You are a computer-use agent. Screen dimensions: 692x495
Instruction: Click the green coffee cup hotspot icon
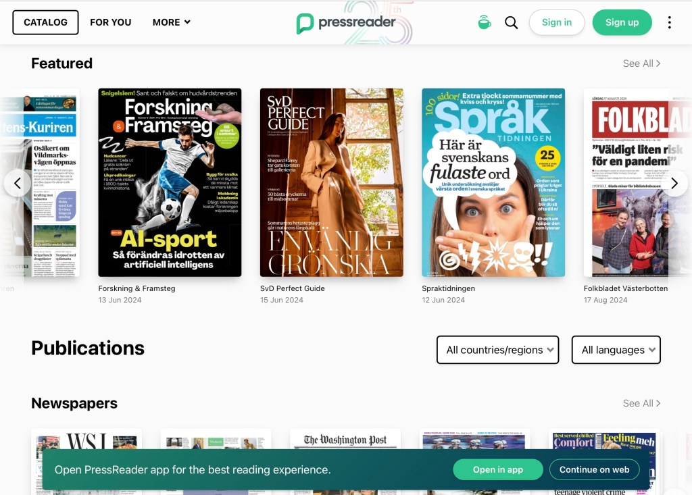point(484,22)
